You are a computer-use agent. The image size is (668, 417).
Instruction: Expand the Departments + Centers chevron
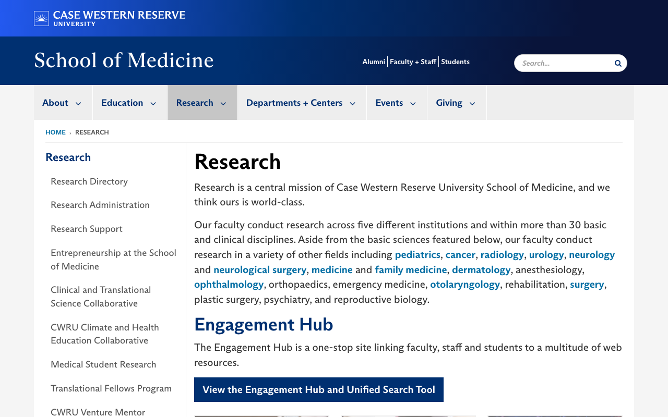pos(352,103)
